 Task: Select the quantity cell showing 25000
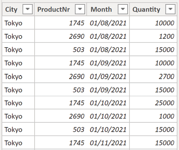pos(153,102)
